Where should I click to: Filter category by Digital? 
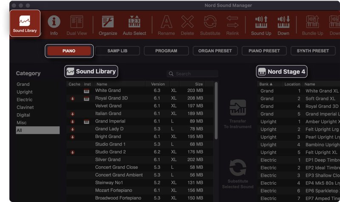tap(23, 115)
